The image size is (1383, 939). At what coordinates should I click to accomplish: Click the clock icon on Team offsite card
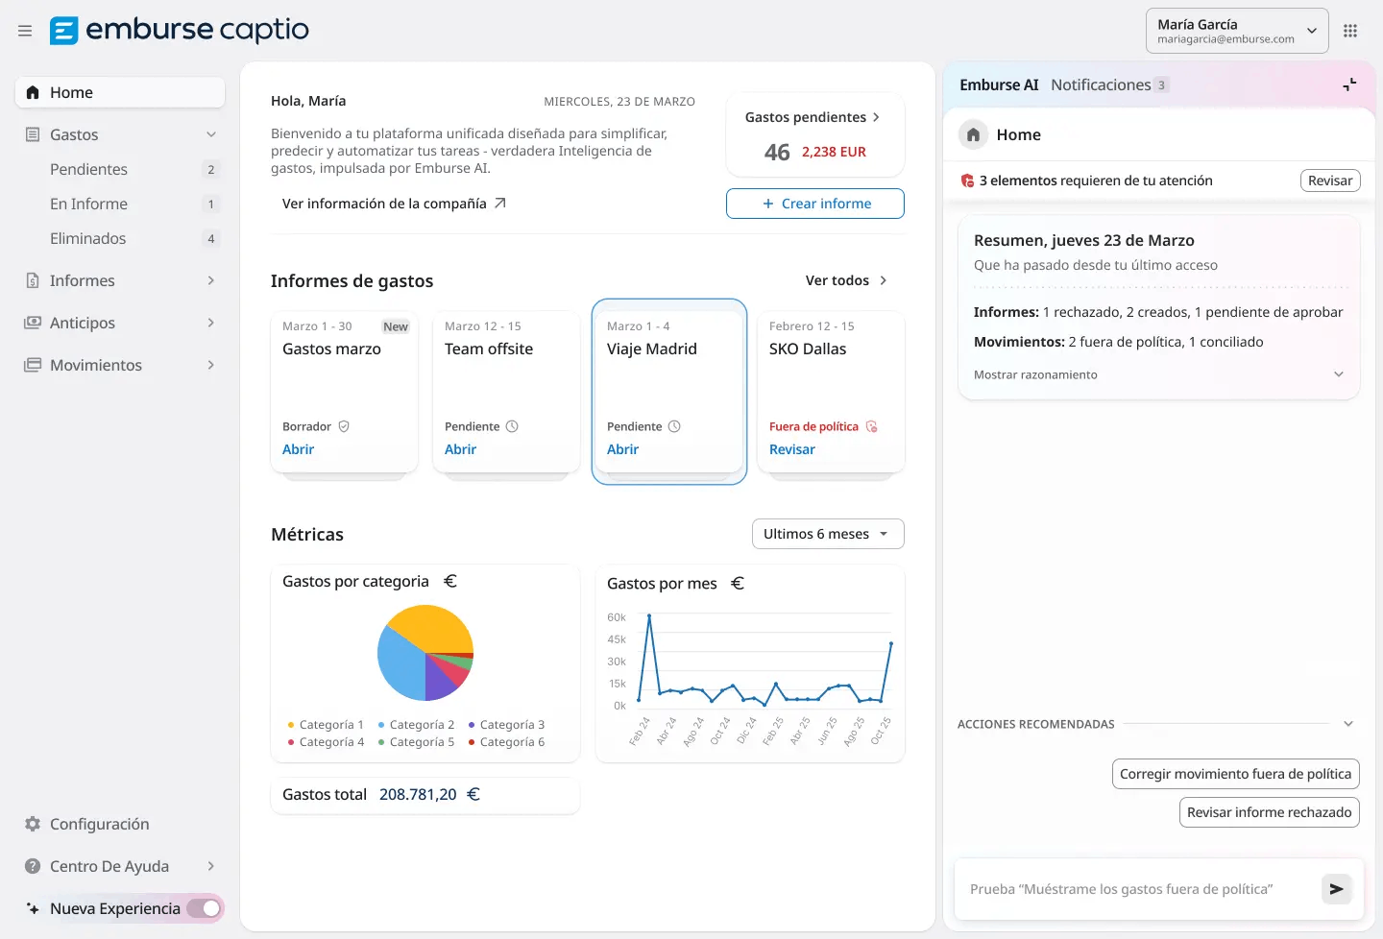tap(512, 426)
